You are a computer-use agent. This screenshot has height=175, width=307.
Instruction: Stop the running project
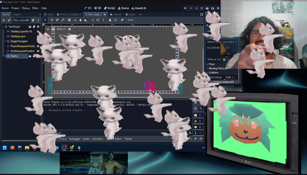[x=196, y=8]
